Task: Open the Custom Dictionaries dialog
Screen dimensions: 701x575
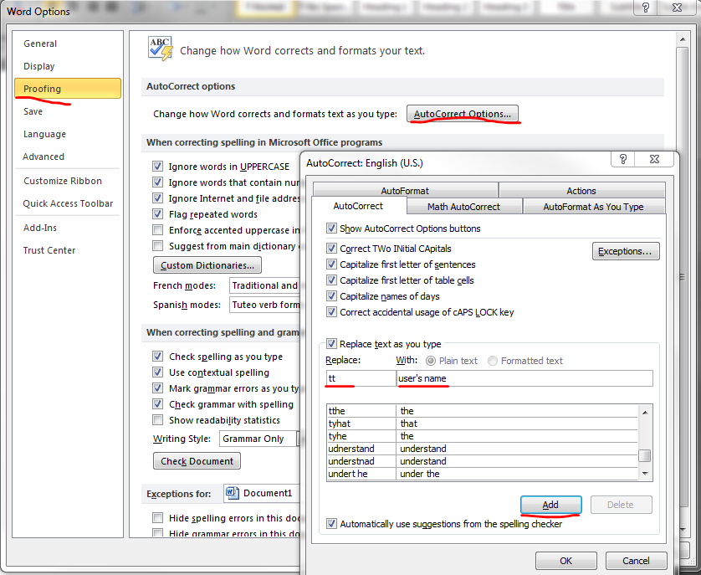Action: pos(207,264)
